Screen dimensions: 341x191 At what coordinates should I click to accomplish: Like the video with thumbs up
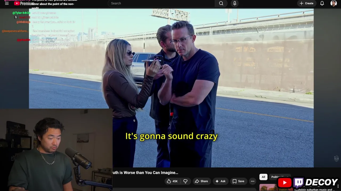pyautogui.click(x=172, y=181)
